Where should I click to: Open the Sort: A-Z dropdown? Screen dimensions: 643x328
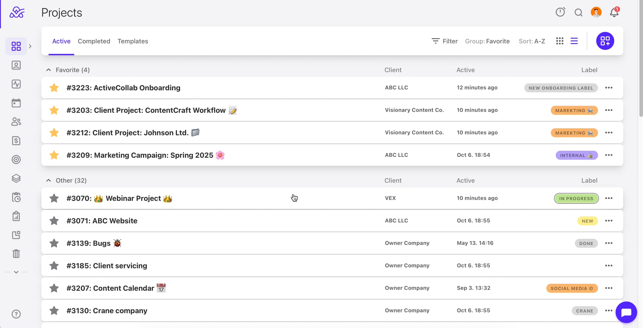coord(532,41)
